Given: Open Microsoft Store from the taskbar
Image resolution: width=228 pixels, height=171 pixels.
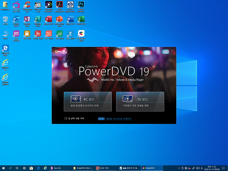Looking at the screenshot, I should coord(31,168).
